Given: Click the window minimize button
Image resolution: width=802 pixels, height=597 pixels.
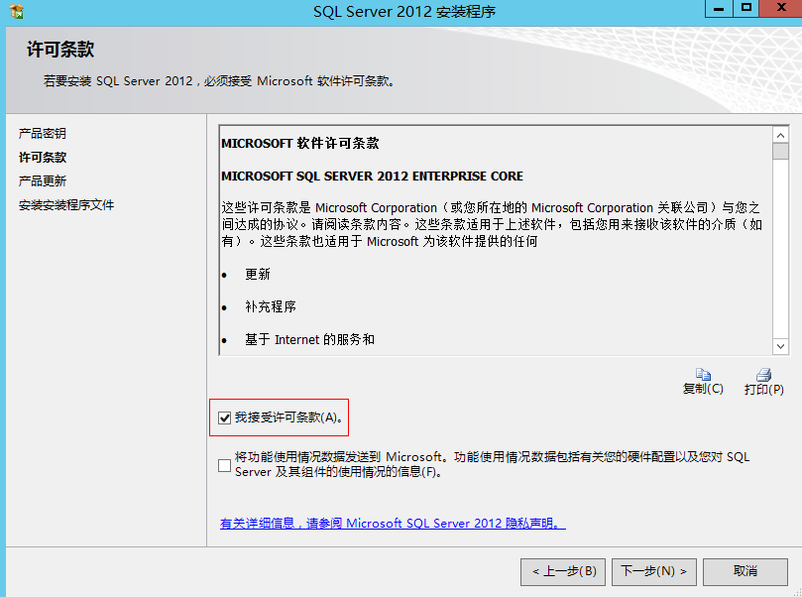Looking at the screenshot, I should [x=717, y=10].
